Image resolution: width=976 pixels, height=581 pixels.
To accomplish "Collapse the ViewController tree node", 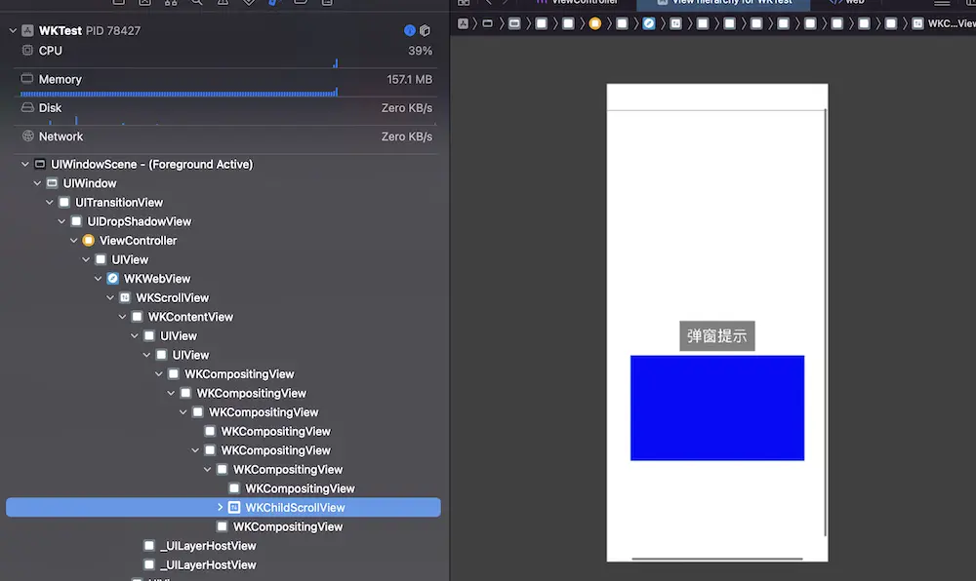I will click(x=73, y=240).
